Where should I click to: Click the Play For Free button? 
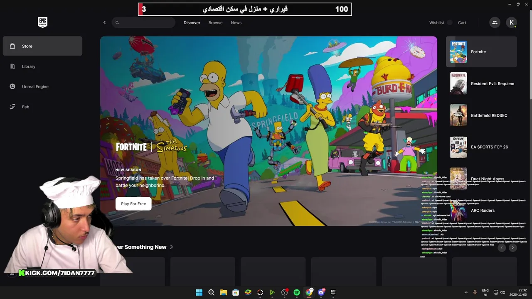click(x=133, y=204)
